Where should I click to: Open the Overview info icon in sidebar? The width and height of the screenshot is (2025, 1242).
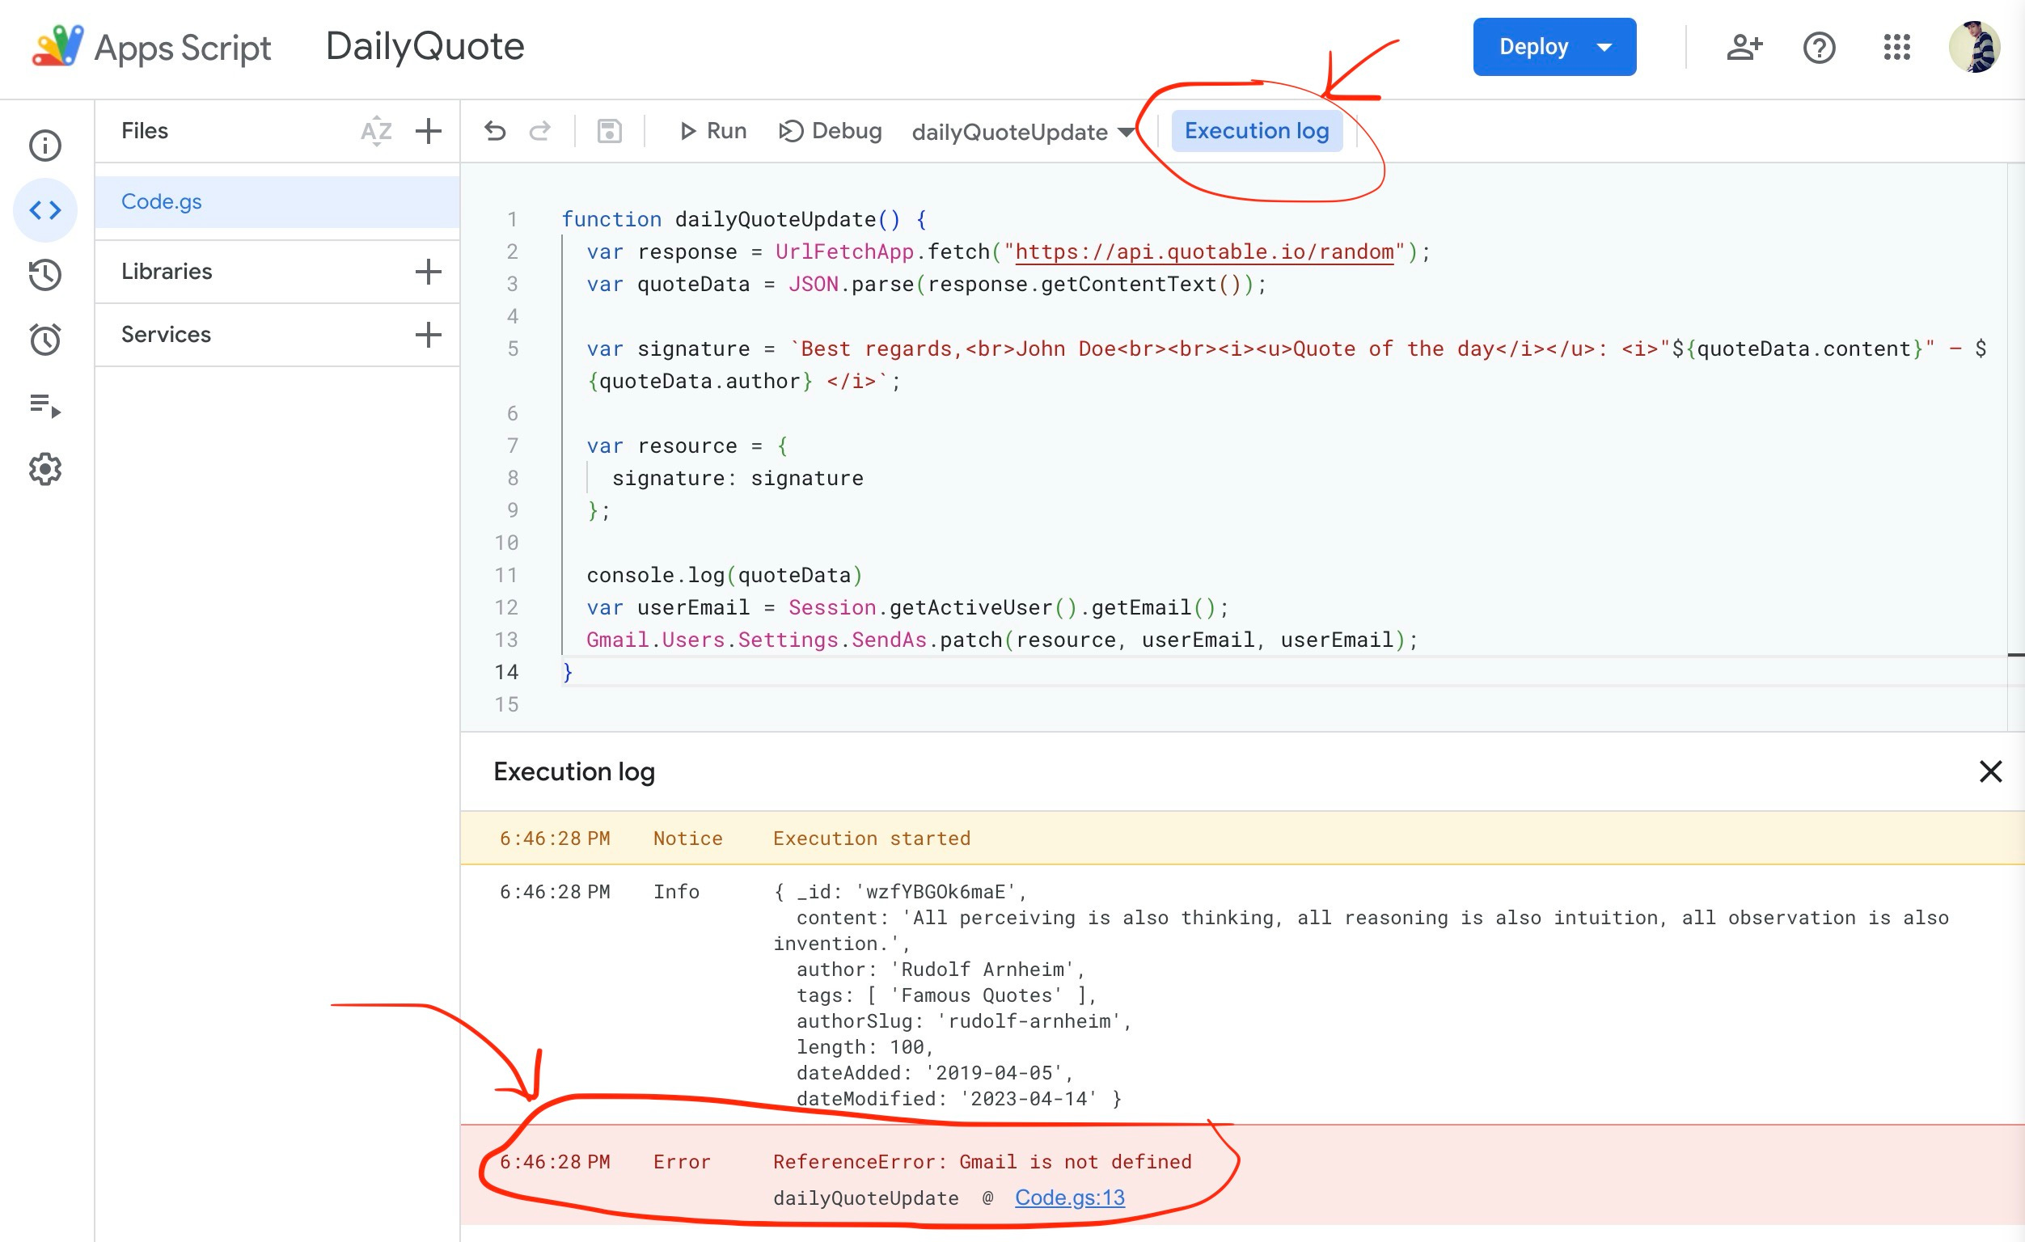(45, 146)
